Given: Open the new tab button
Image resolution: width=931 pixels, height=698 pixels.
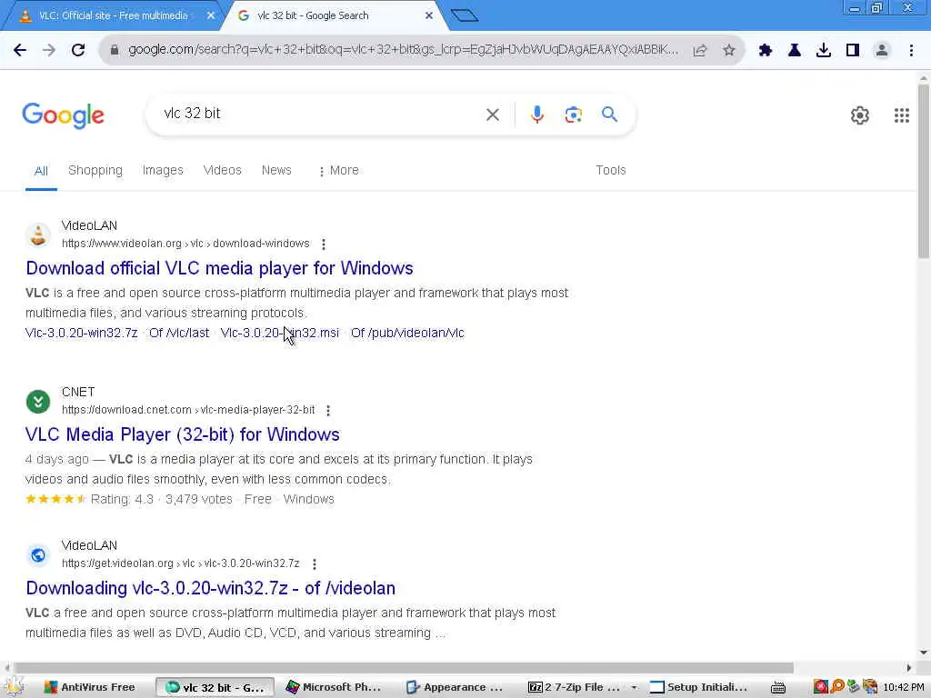Looking at the screenshot, I should click(x=465, y=15).
